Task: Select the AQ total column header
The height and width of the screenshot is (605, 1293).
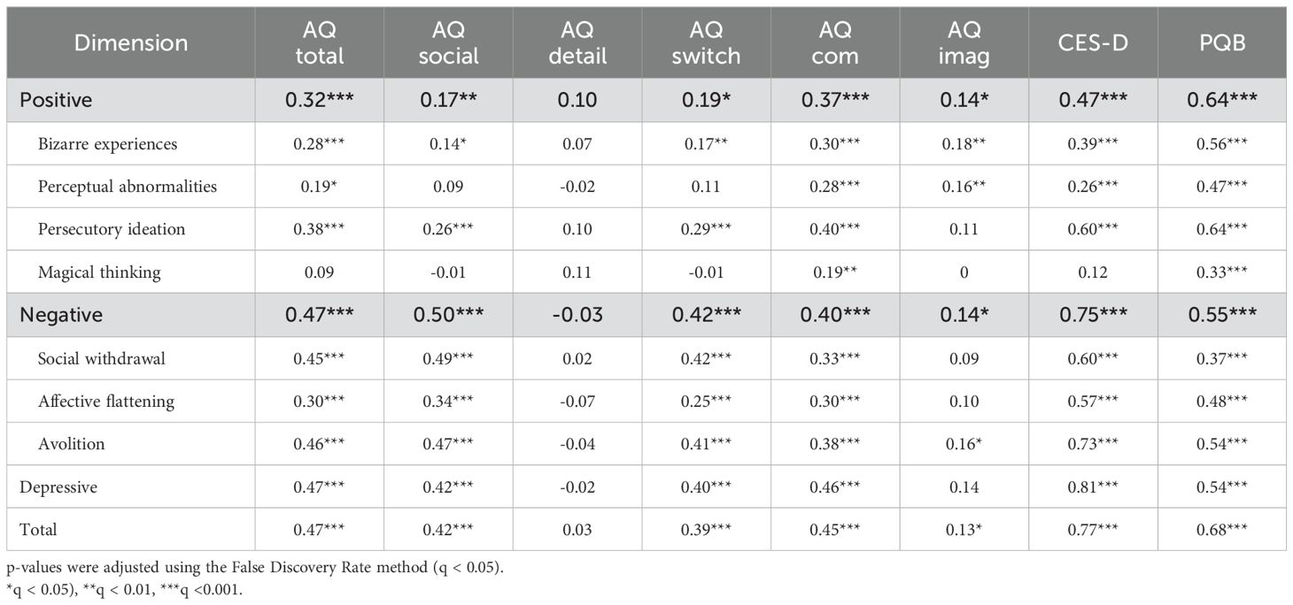Action: 319,42
